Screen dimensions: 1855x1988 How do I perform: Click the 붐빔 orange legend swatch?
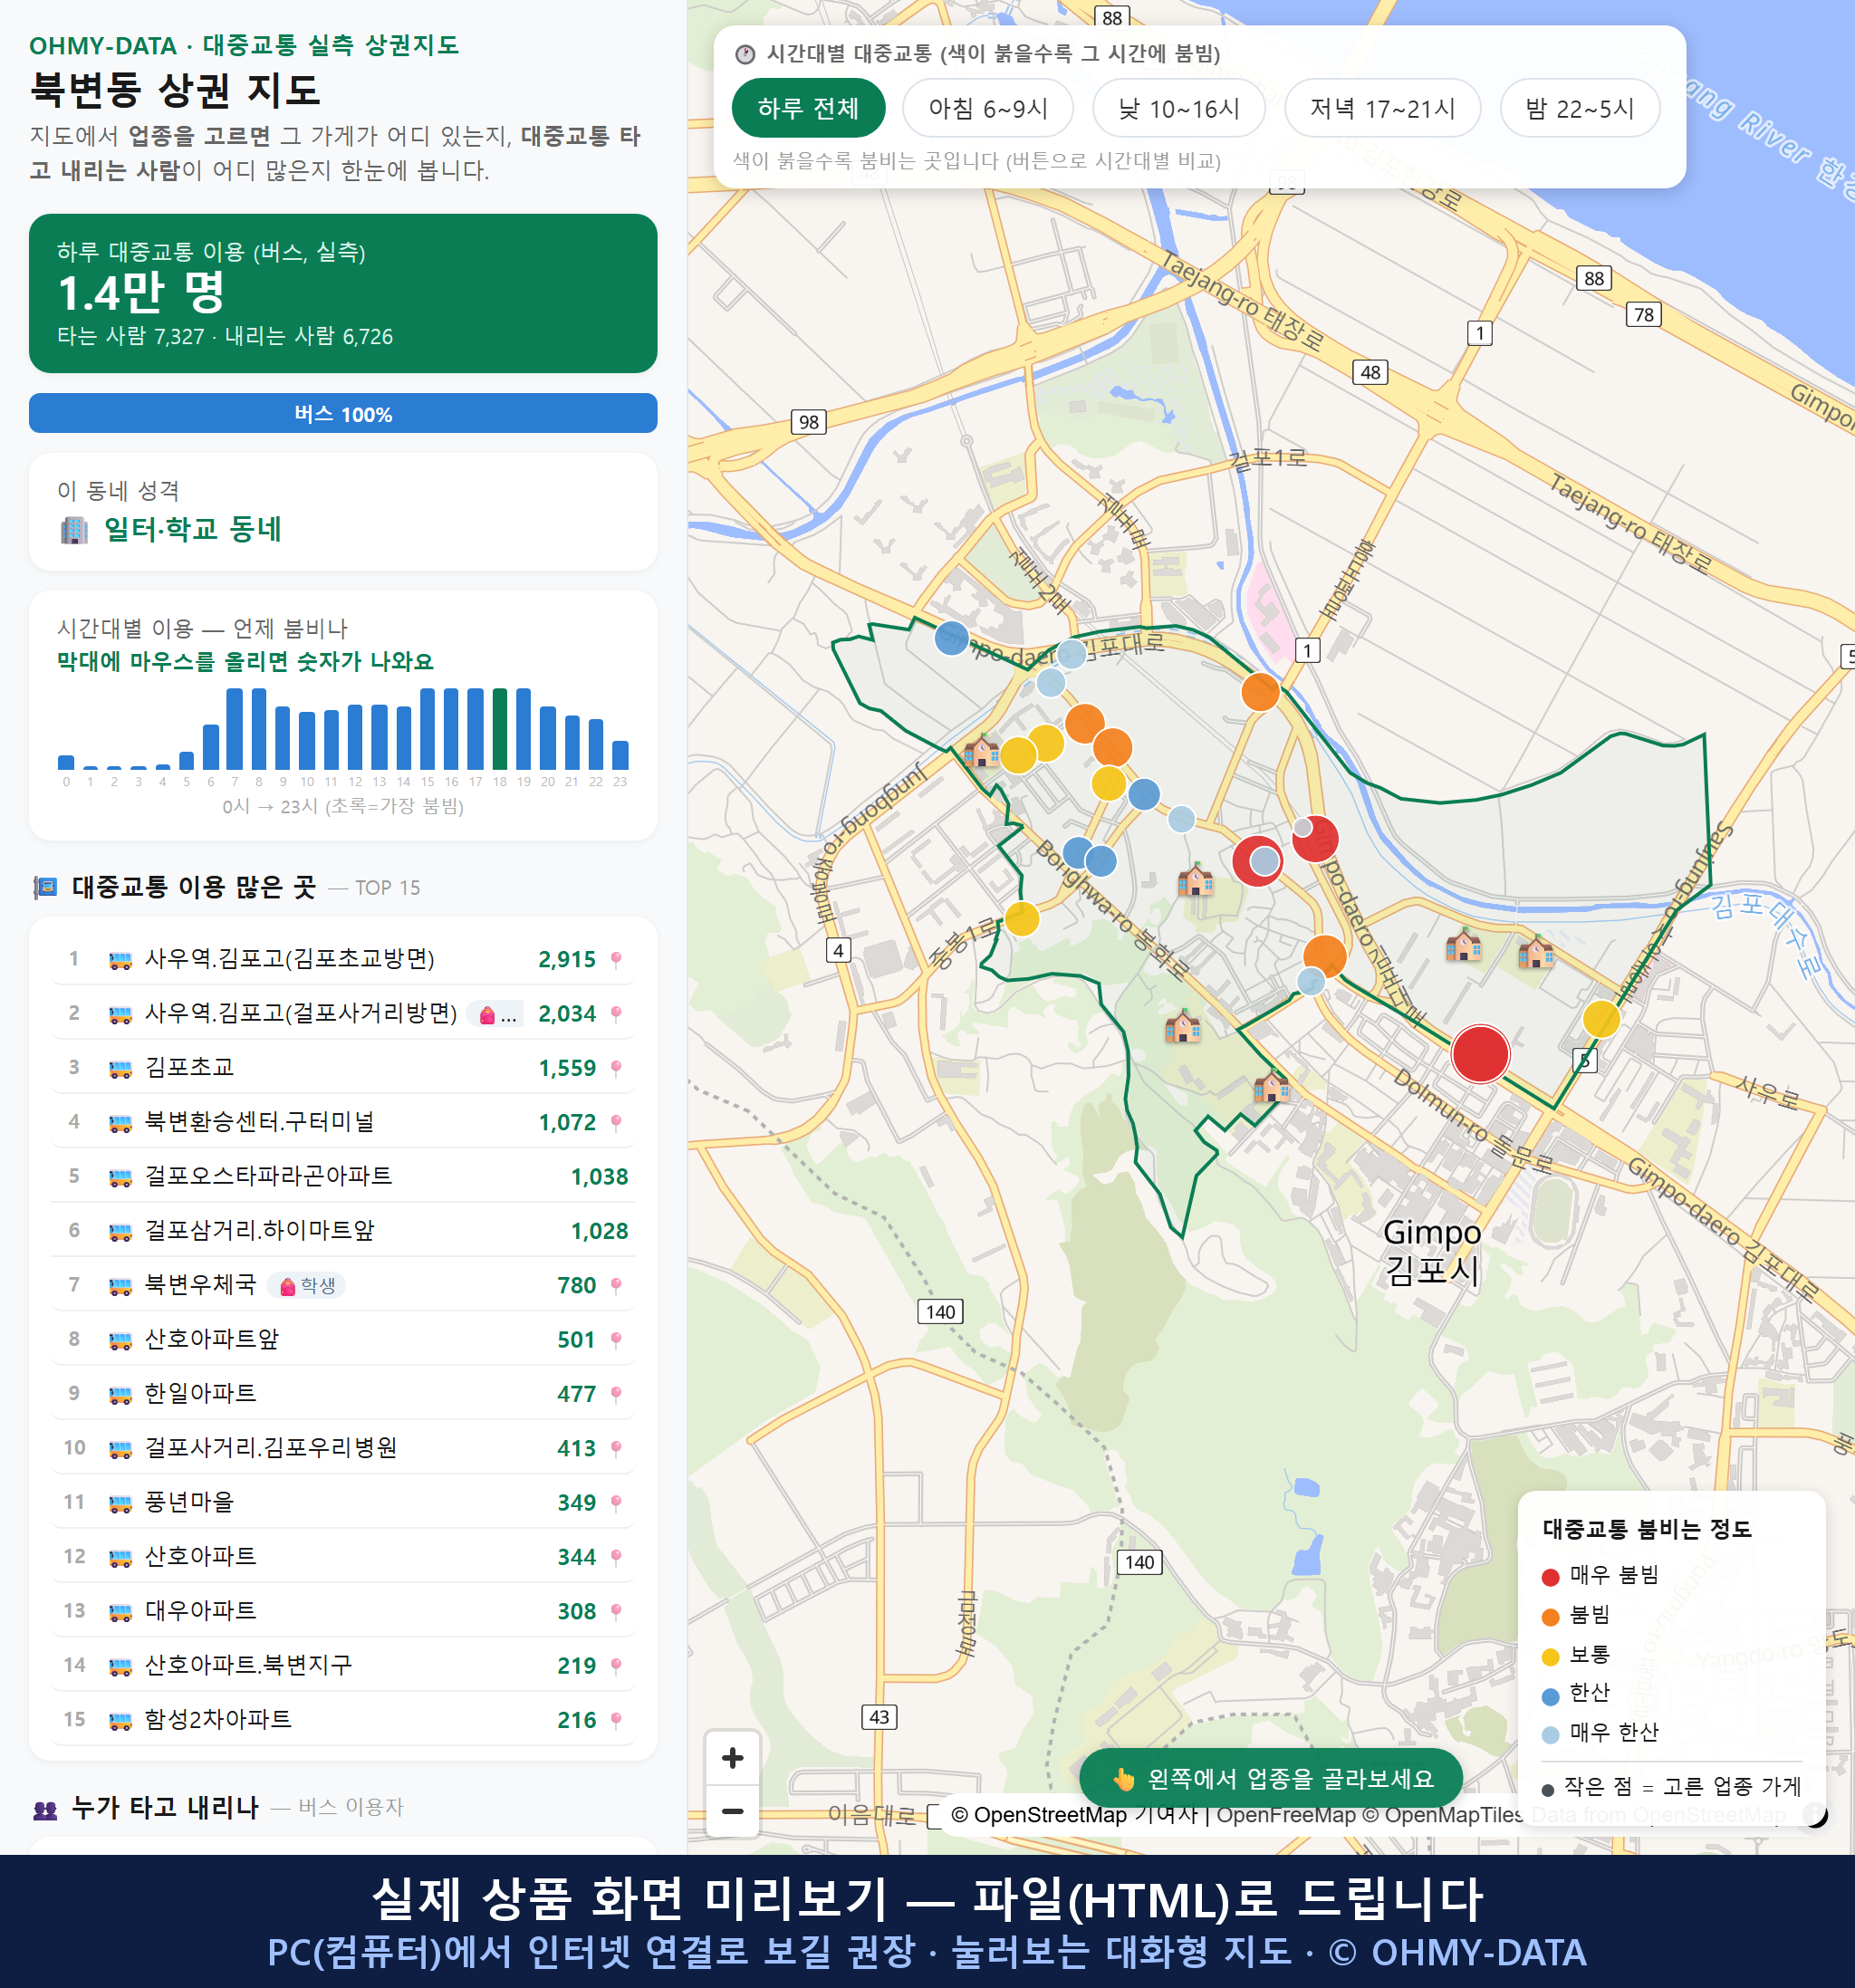coord(1550,1617)
